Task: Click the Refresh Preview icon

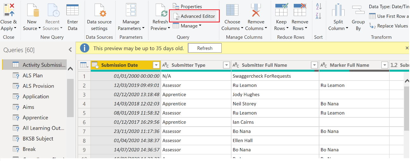Action: (161, 10)
